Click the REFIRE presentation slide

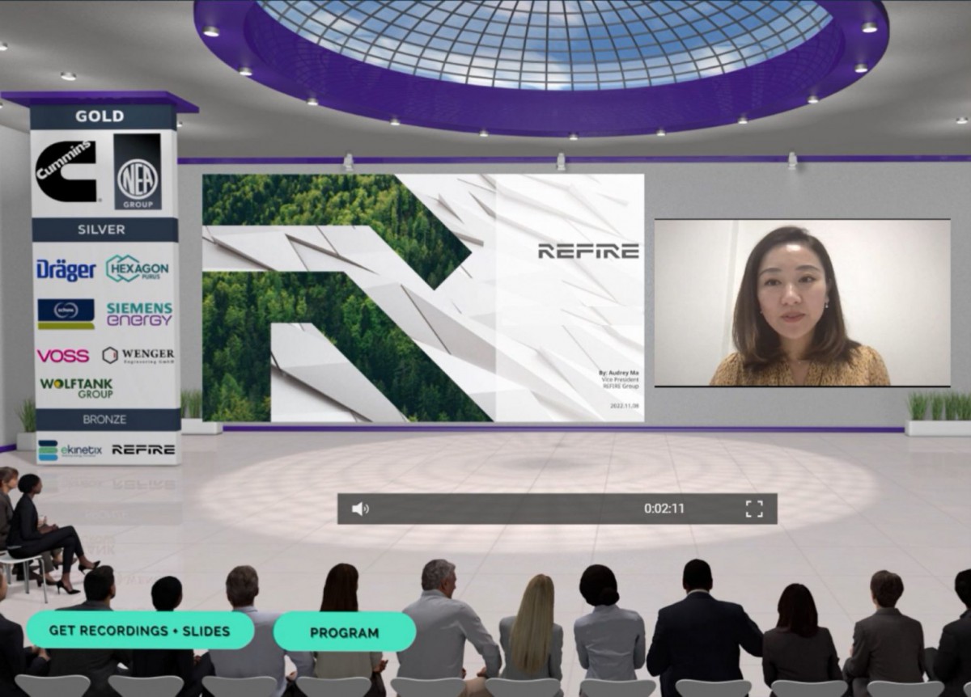point(423,298)
